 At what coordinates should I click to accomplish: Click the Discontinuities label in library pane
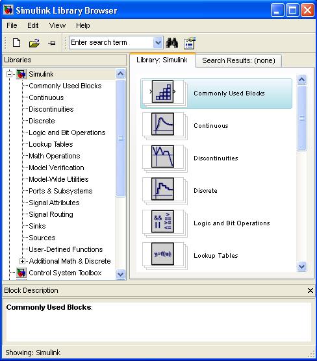216,158
